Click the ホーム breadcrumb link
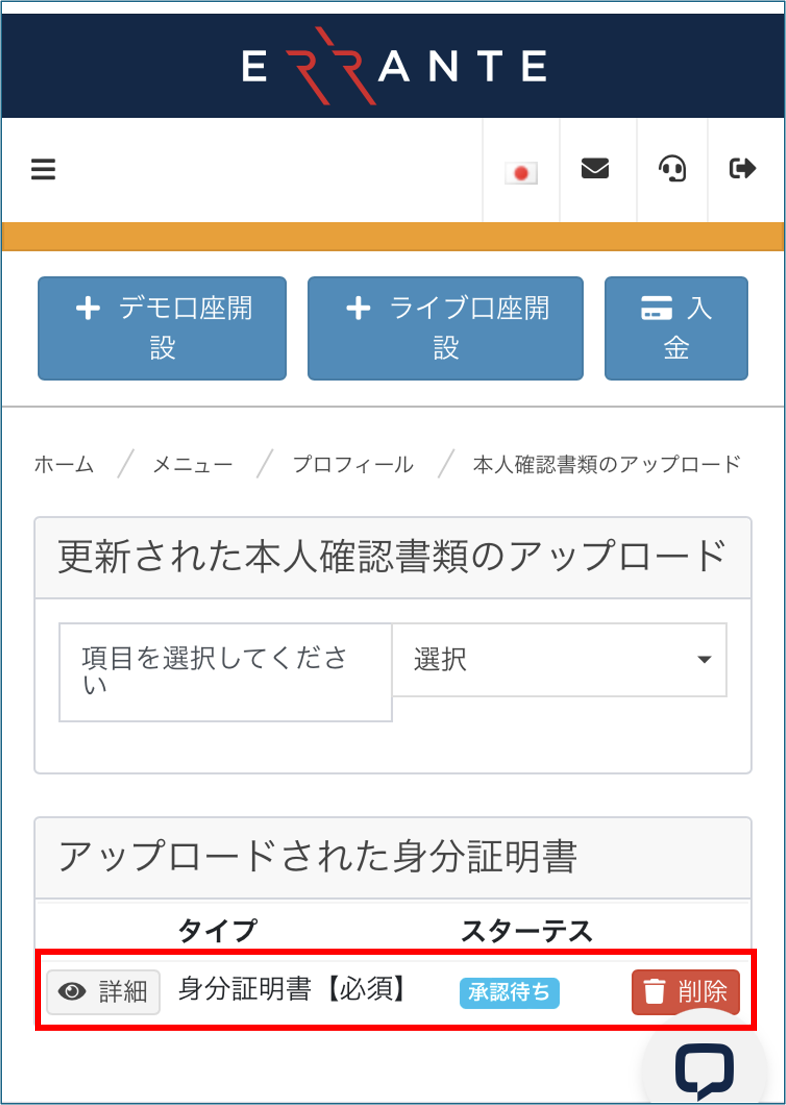The image size is (786, 1105). click(64, 464)
